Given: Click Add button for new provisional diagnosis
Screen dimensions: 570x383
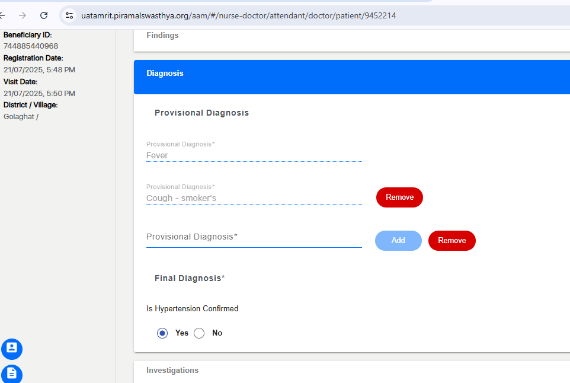Looking at the screenshot, I should pos(398,241).
